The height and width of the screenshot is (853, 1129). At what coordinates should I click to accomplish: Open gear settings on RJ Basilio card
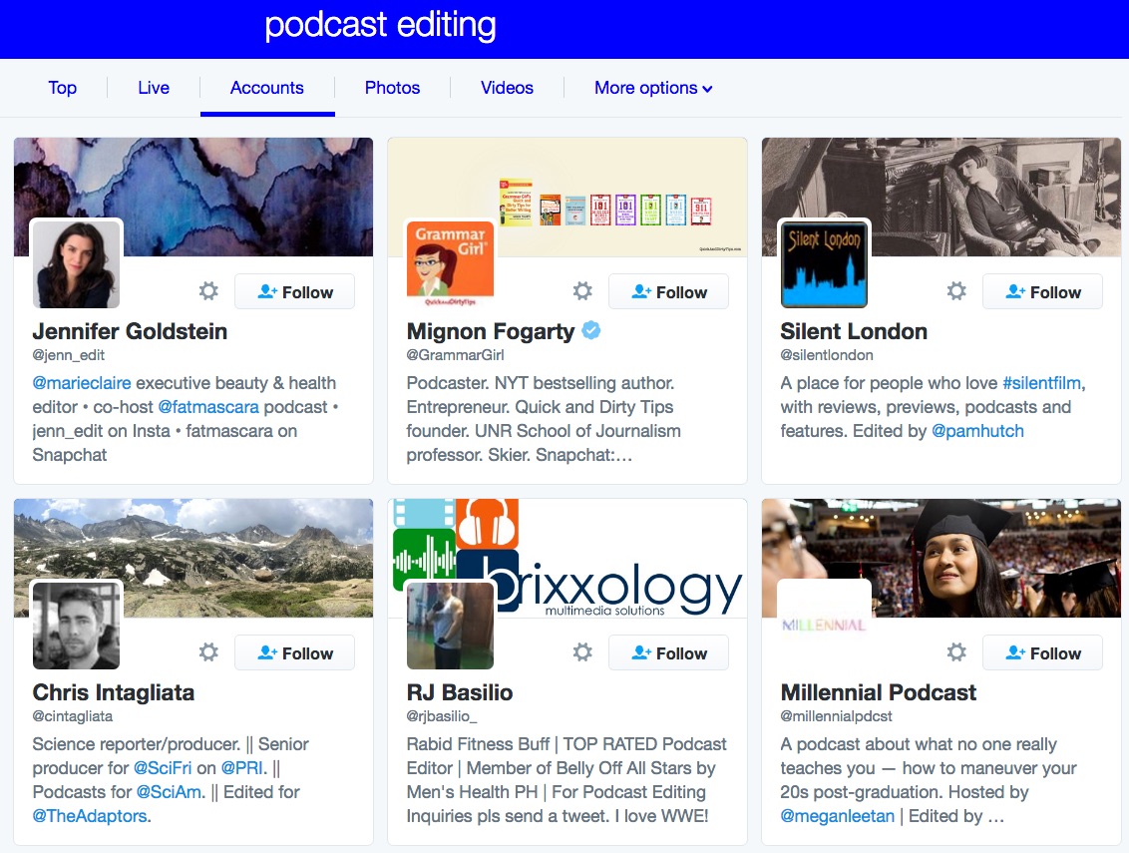click(x=581, y=652)
